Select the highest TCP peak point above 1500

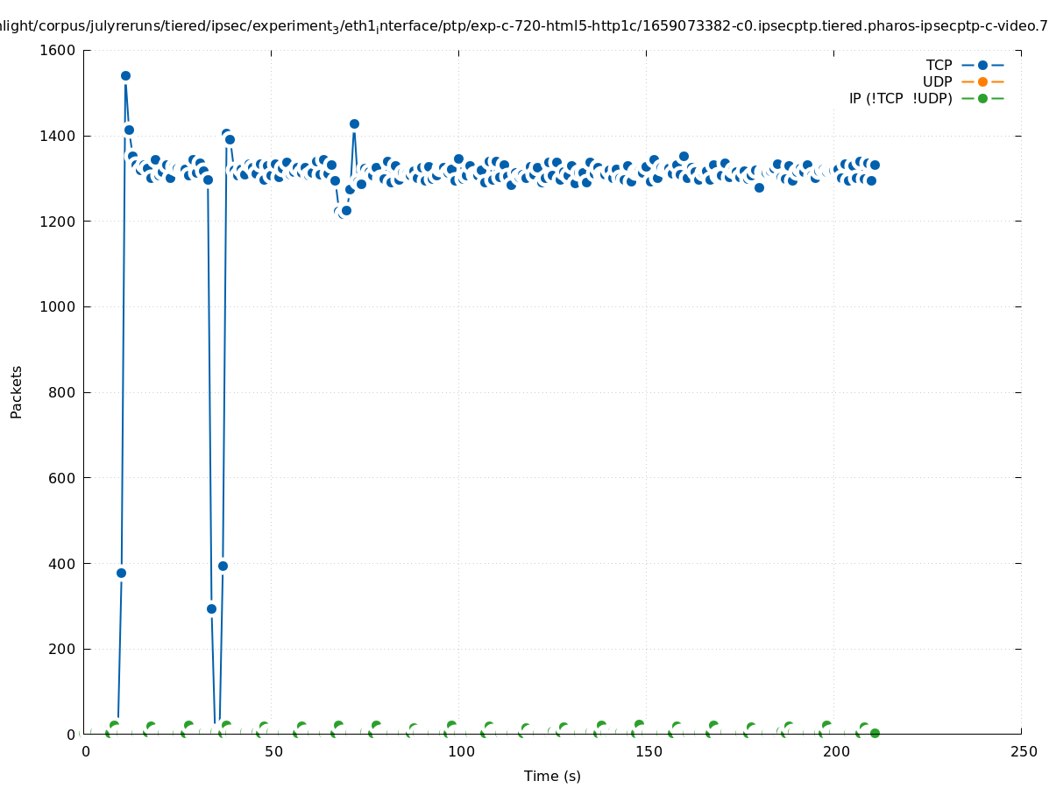tap(125, 76)
